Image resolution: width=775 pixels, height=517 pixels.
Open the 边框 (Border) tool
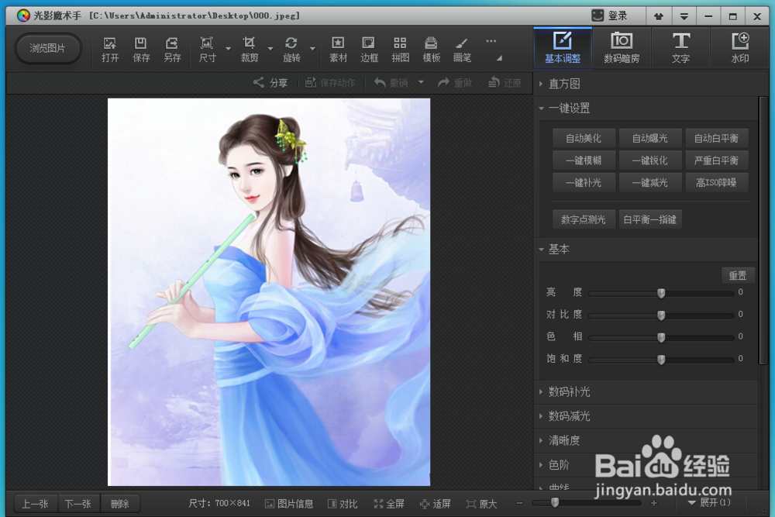369,50
